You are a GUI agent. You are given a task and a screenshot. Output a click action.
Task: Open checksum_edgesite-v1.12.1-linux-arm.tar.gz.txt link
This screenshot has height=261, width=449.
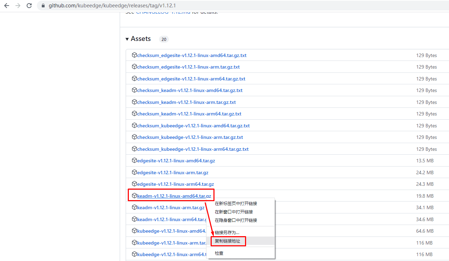click(189, 67)
